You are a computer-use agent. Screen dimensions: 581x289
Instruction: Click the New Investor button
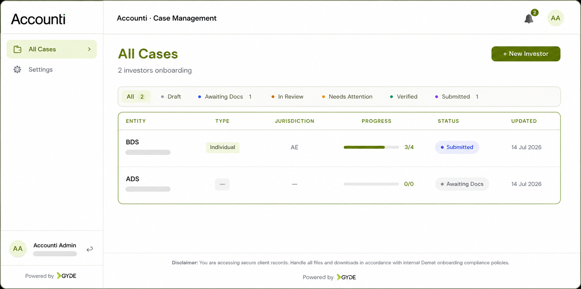526,54
